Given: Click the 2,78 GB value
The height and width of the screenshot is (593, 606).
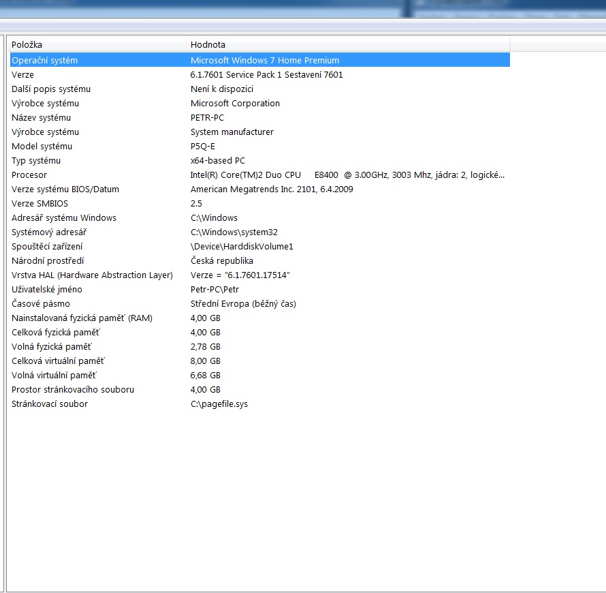Looking at the screenshot, I should pos(206,346).
